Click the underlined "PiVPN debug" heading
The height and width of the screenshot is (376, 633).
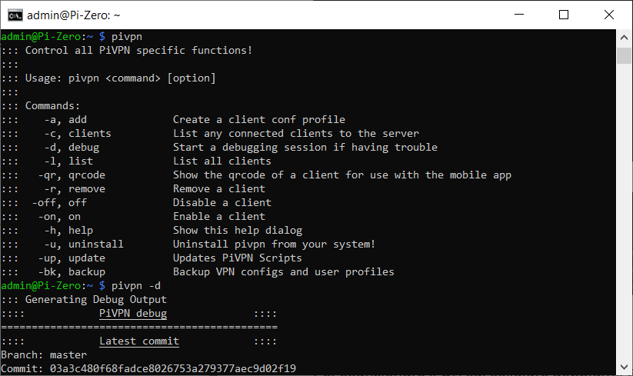(133, 314)
